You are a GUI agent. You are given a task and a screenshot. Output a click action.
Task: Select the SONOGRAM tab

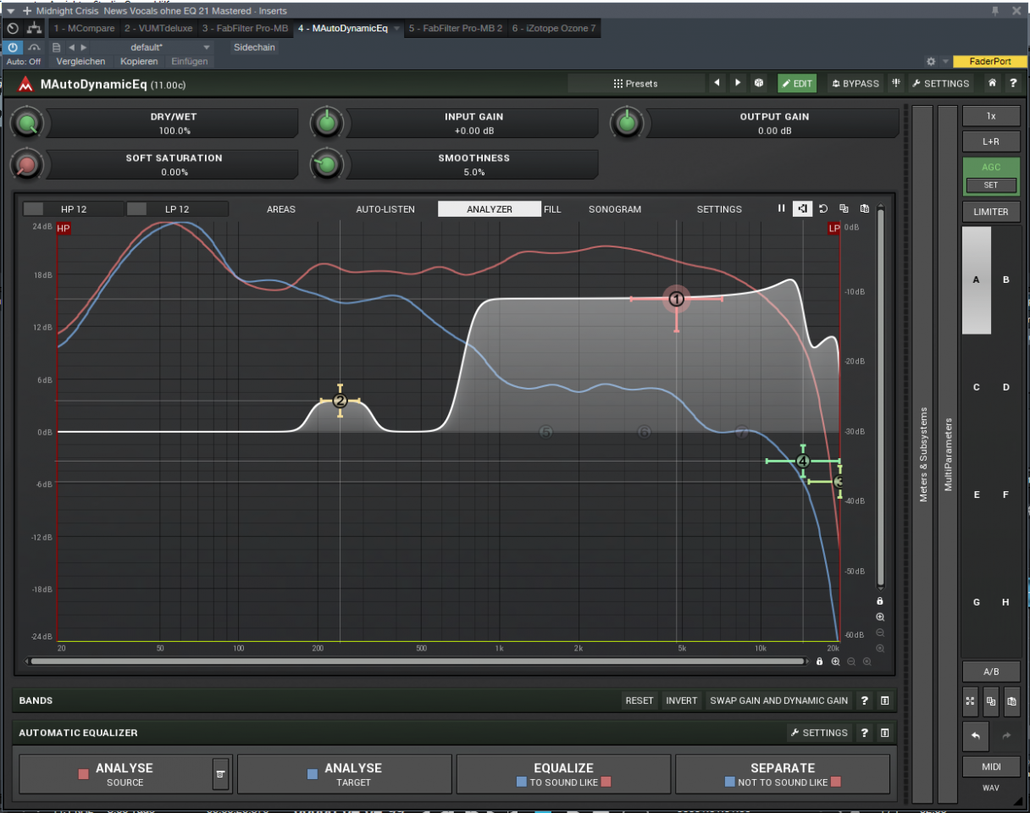pyautogui.click(x=615, y=208)
